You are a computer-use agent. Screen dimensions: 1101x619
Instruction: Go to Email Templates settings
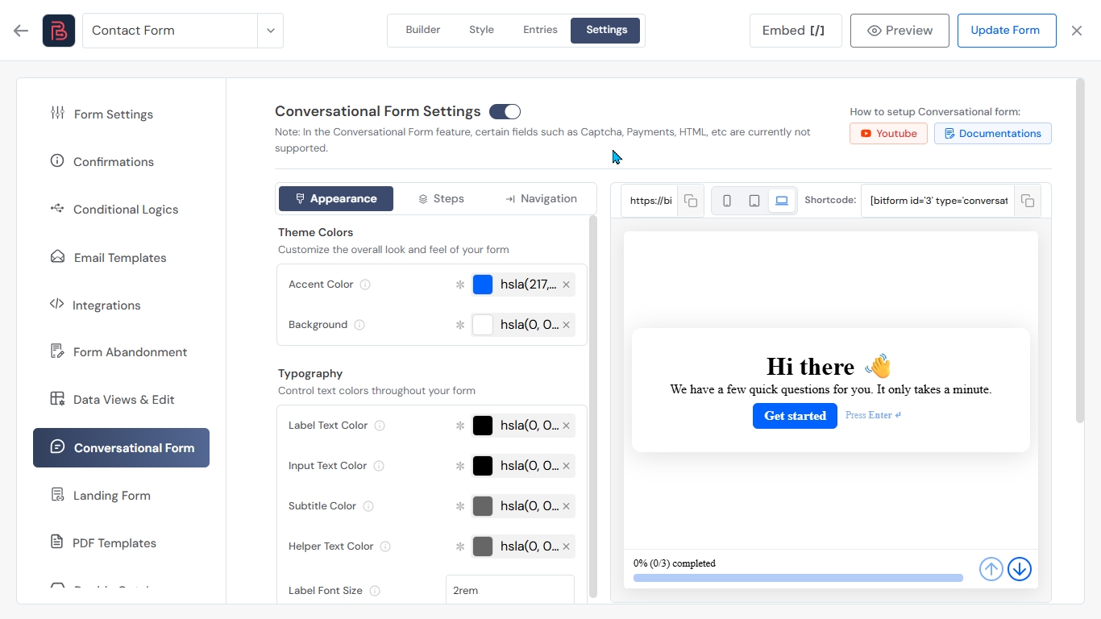[x=121, y=258]
